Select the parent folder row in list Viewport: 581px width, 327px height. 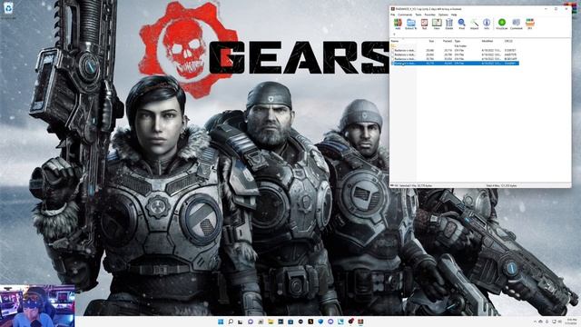[455, 46]
